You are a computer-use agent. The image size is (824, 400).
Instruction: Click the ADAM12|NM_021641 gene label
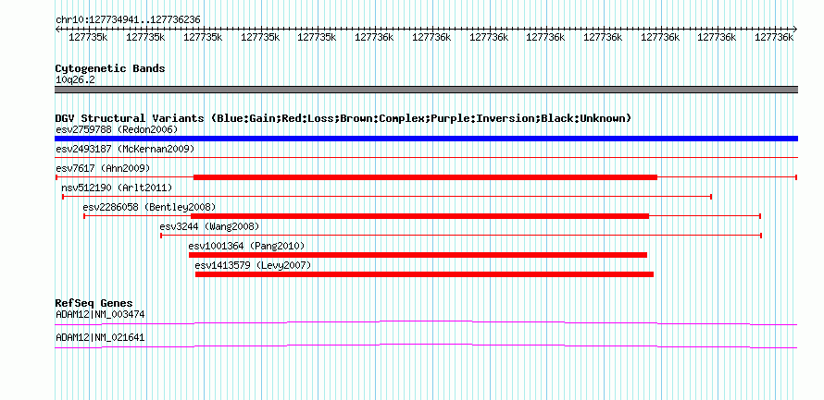(100, 338)
